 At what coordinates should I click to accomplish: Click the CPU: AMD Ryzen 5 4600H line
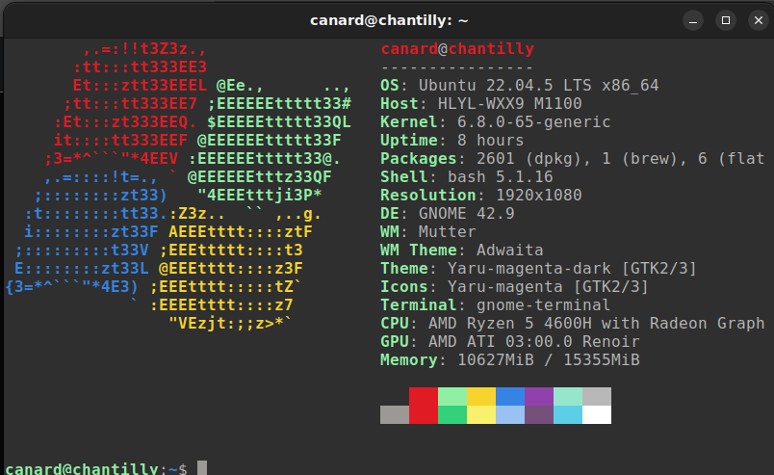click(x=573, y=323)
